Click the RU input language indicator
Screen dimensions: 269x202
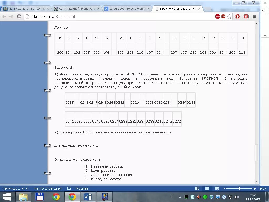coord(172,196)
